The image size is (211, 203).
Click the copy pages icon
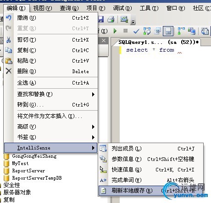pos(9,50)
